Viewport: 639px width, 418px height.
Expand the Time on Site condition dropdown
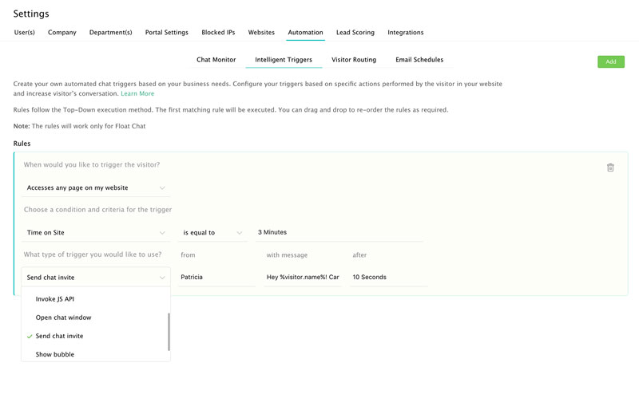[96, 232]
